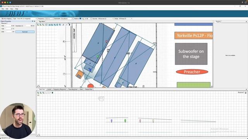Click the first blue area icon in Top View toolbar
Viewport: 248px width, 139px height.
[50, 25]
